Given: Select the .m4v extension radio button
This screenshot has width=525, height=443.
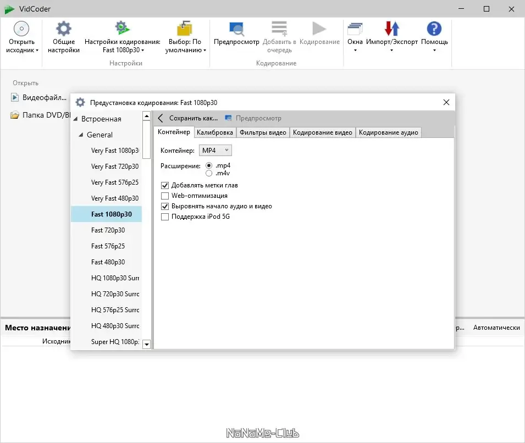Looking at the screenshot, I should (209, 174).
